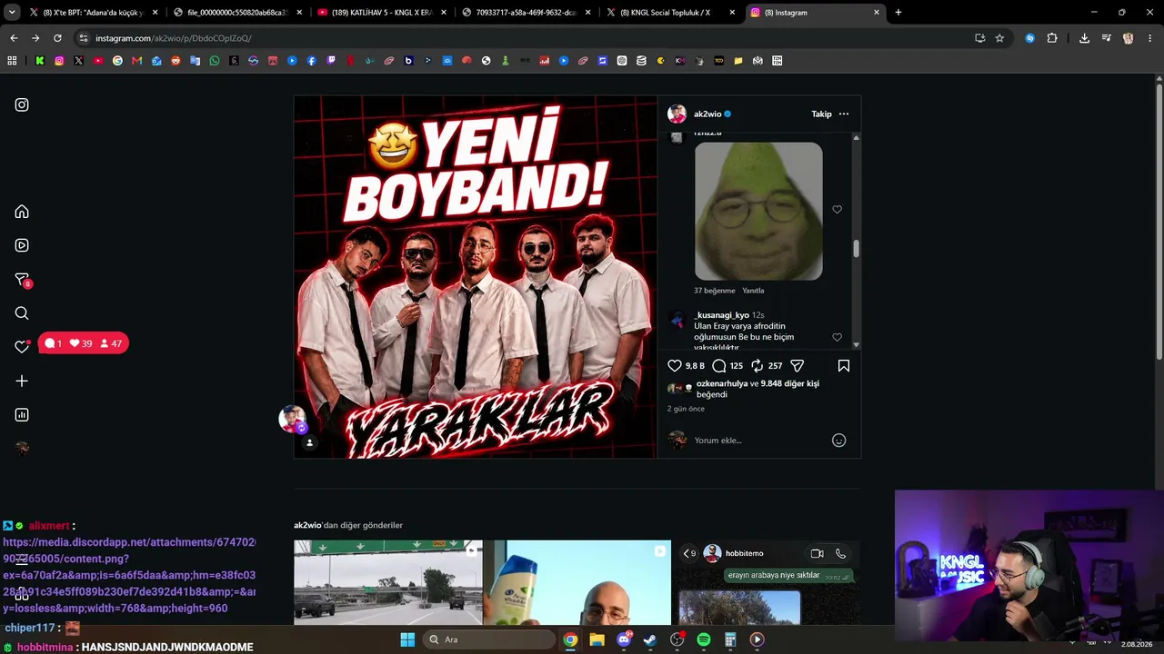This screenshot has width=1164, height=654.
Task: Open the hobbitemo chat screenshot post
Action: click(766, 582)
